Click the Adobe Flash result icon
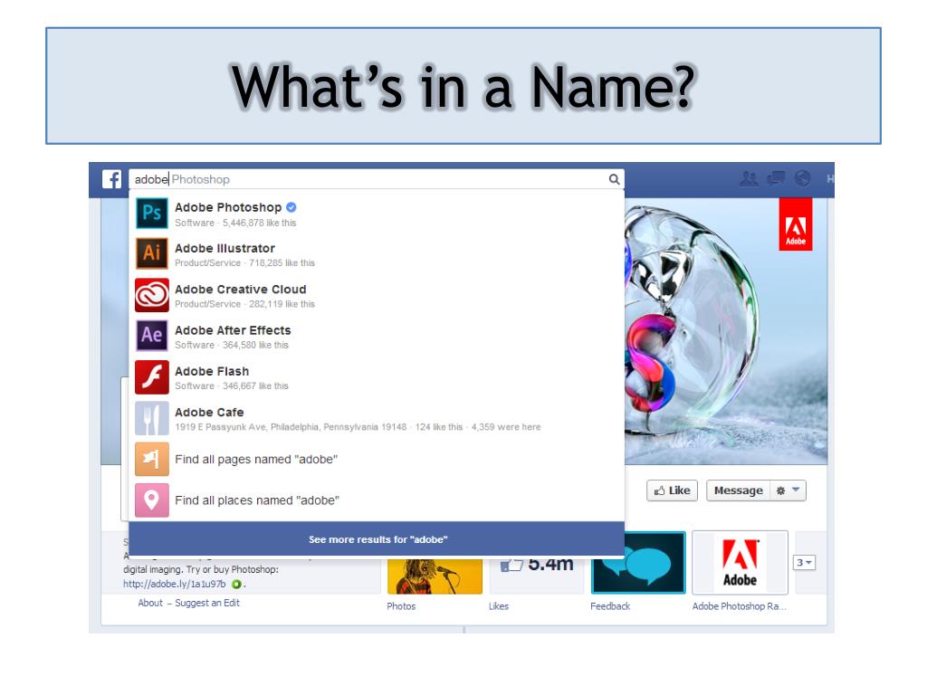 (x=152, y=377)
